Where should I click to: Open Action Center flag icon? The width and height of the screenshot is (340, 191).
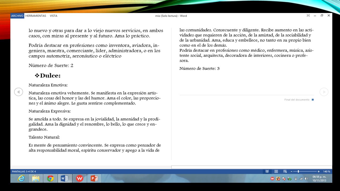[284, 179]
